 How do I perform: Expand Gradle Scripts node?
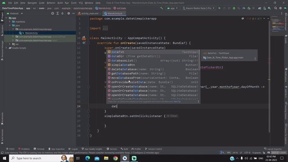point(6,48)
